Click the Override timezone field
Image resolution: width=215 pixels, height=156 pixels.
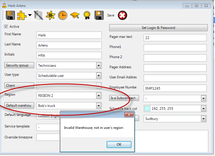click(x=48, y=137)
